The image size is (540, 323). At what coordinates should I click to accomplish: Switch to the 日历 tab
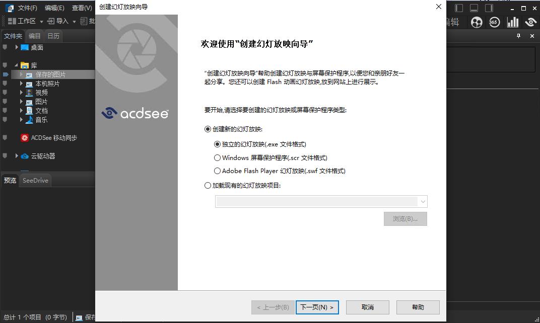53,36
